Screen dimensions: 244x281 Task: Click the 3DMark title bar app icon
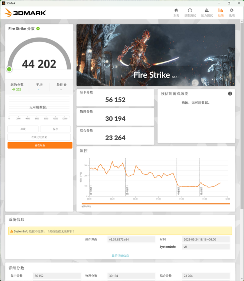click(x=3, y=3)
